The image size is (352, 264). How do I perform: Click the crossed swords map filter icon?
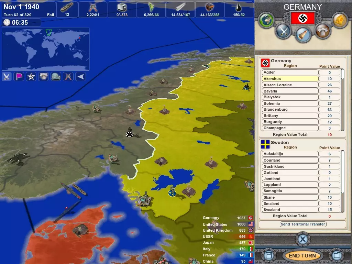(7, 77)
